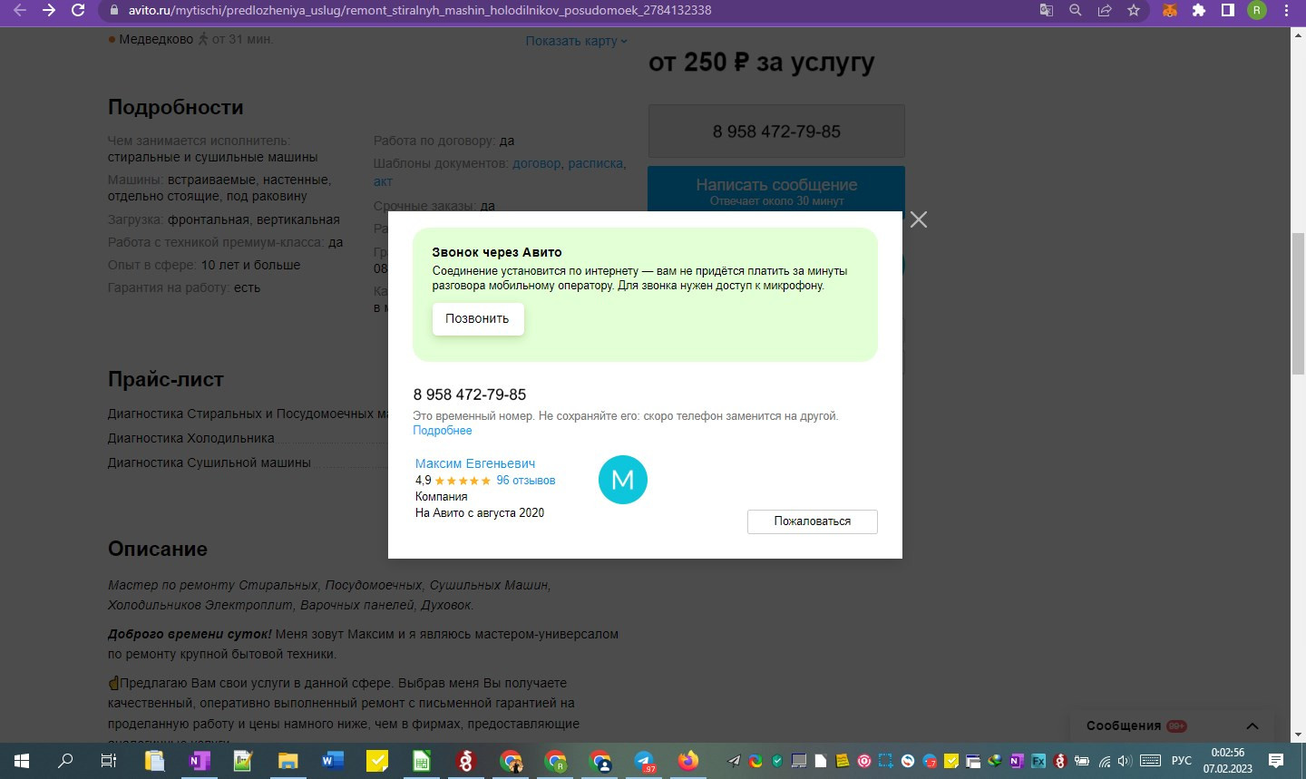Expand the Показать карту map dropdown

click(577, 41)
